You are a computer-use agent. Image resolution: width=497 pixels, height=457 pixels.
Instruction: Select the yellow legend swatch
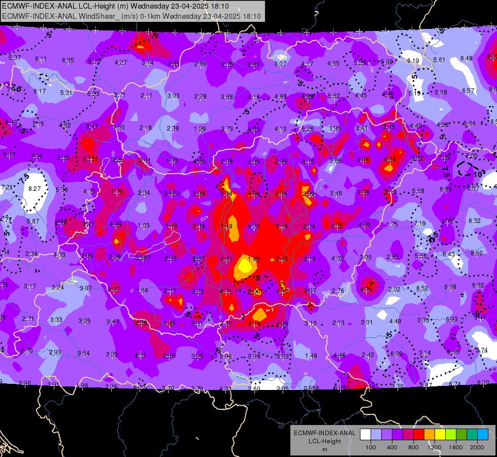pyautogui.click(x=440, y=435)
